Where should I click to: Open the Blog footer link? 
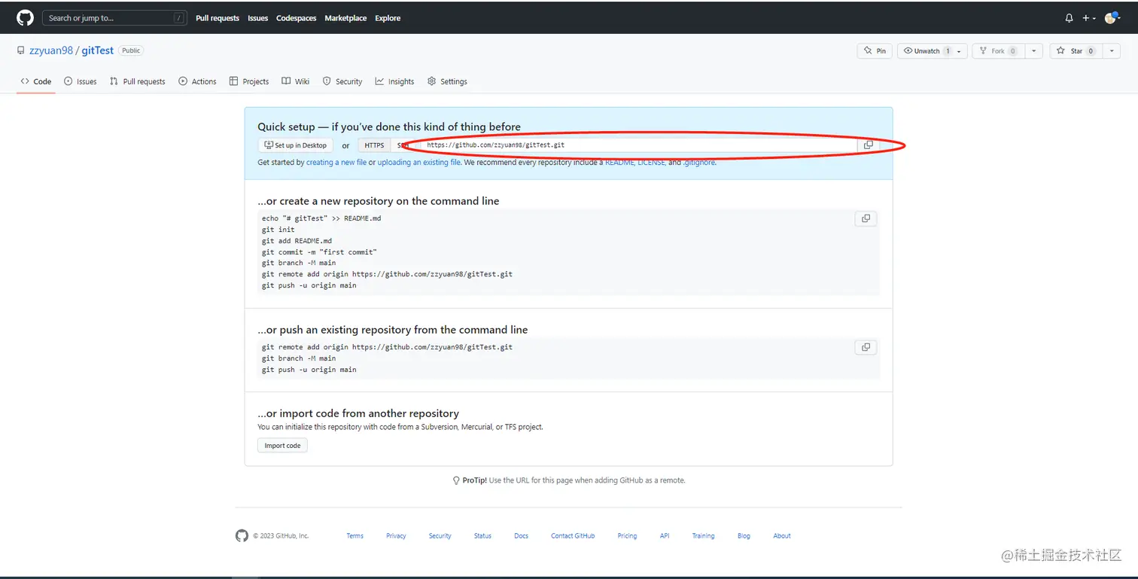744,536
